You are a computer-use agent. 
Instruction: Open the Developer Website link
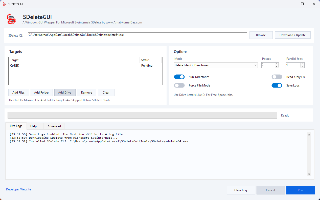pos(18,189)
